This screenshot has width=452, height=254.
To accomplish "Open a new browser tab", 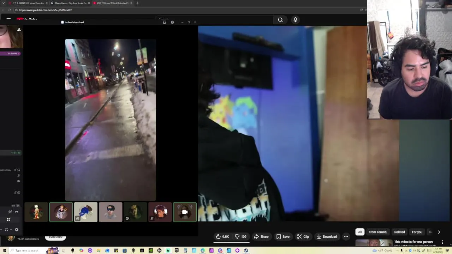I will pyautogui.click(x=138, y=3).
